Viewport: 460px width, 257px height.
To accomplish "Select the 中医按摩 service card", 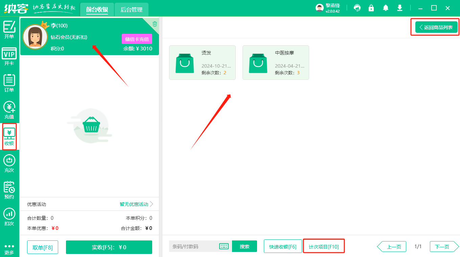I will [x=276, y=62].
